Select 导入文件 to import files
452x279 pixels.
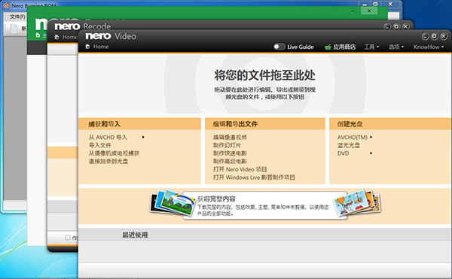tap(100, 145)
